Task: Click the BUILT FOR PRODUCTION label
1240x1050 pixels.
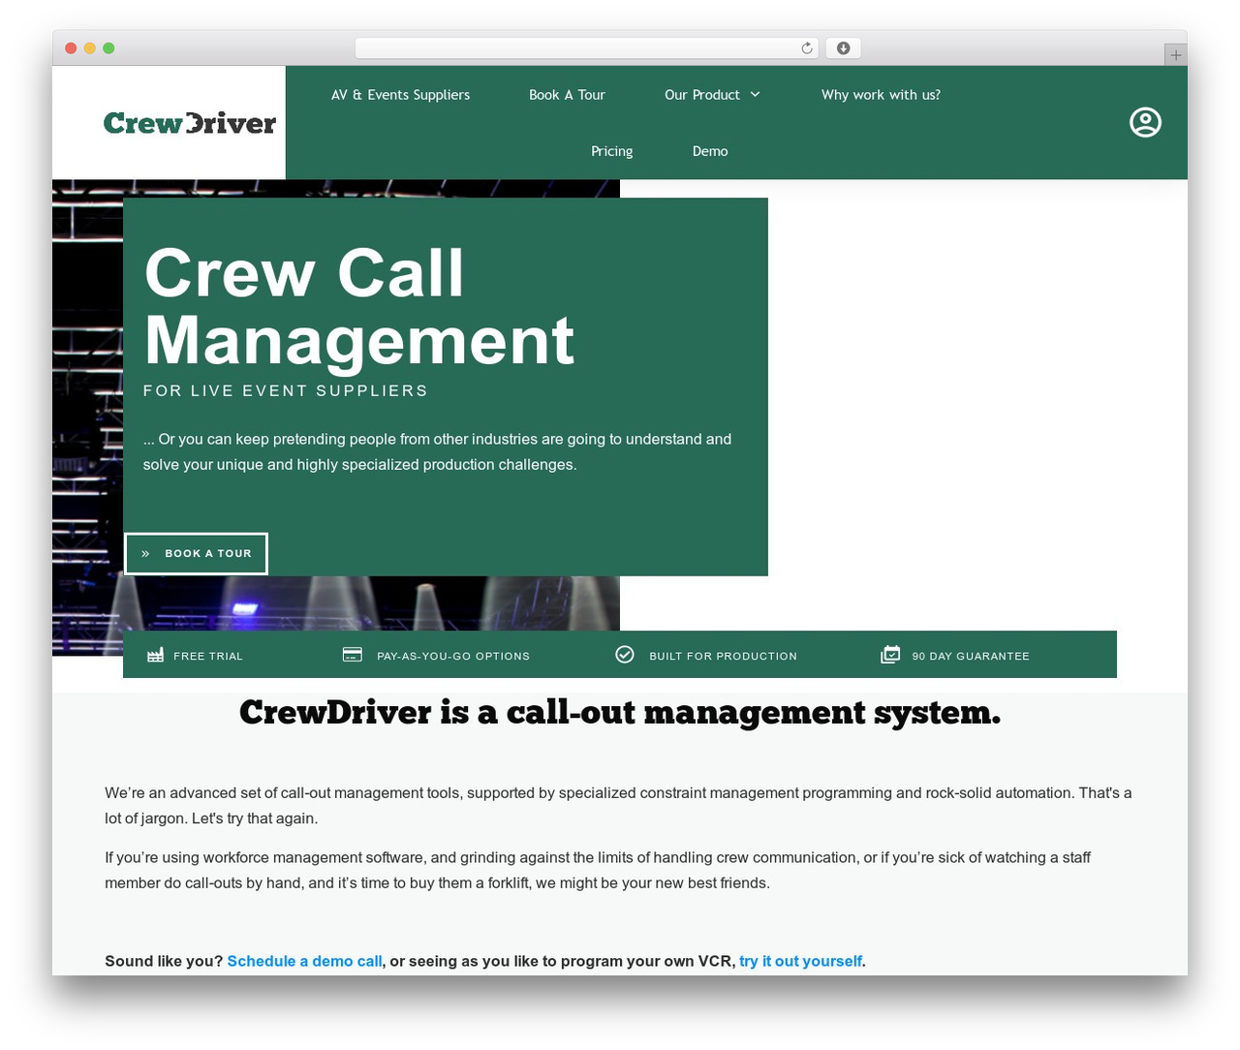Action: tap(723, 656)
